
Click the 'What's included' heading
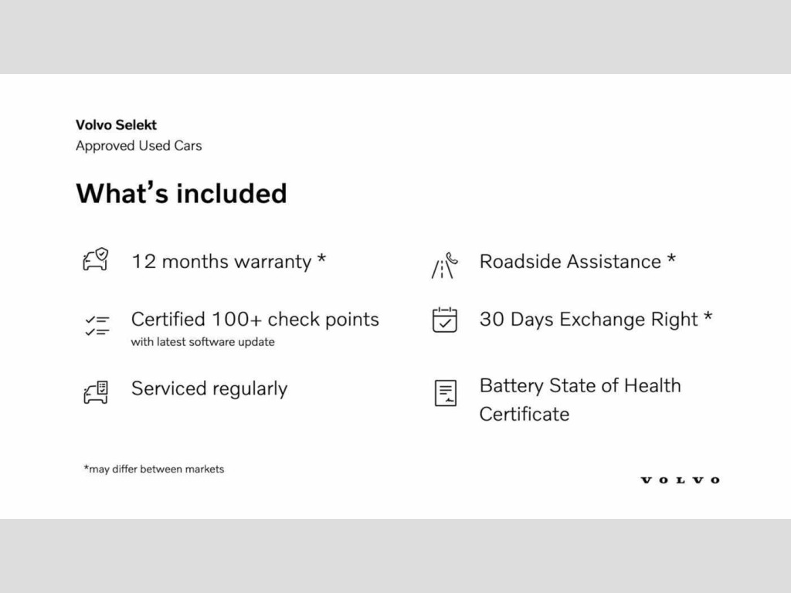tap(181, 193)
